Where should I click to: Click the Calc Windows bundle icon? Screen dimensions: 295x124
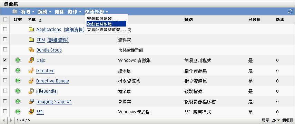pos(31,60)
